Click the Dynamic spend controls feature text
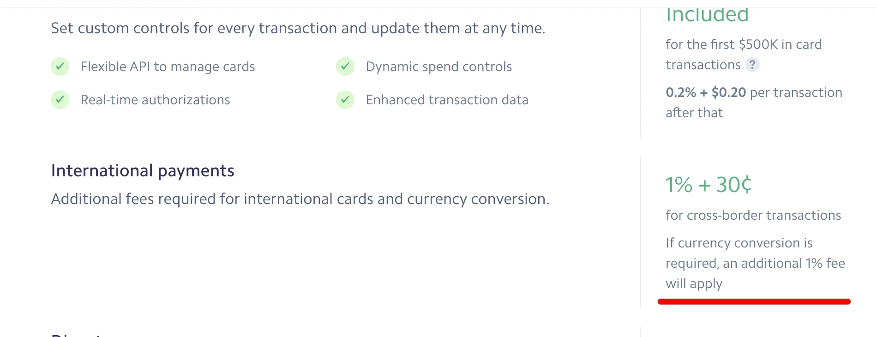 tap(438, 66)
